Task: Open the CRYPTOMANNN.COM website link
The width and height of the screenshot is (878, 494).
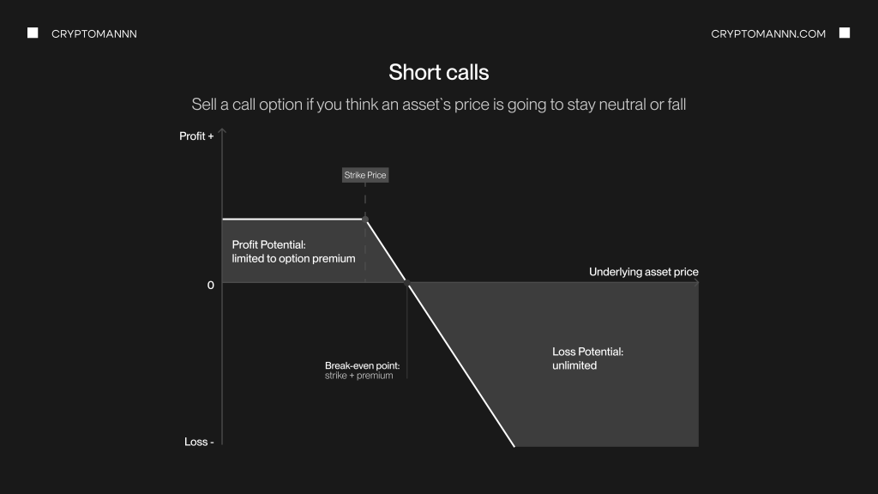Action: pyautogui.click(x=768, y=34)
